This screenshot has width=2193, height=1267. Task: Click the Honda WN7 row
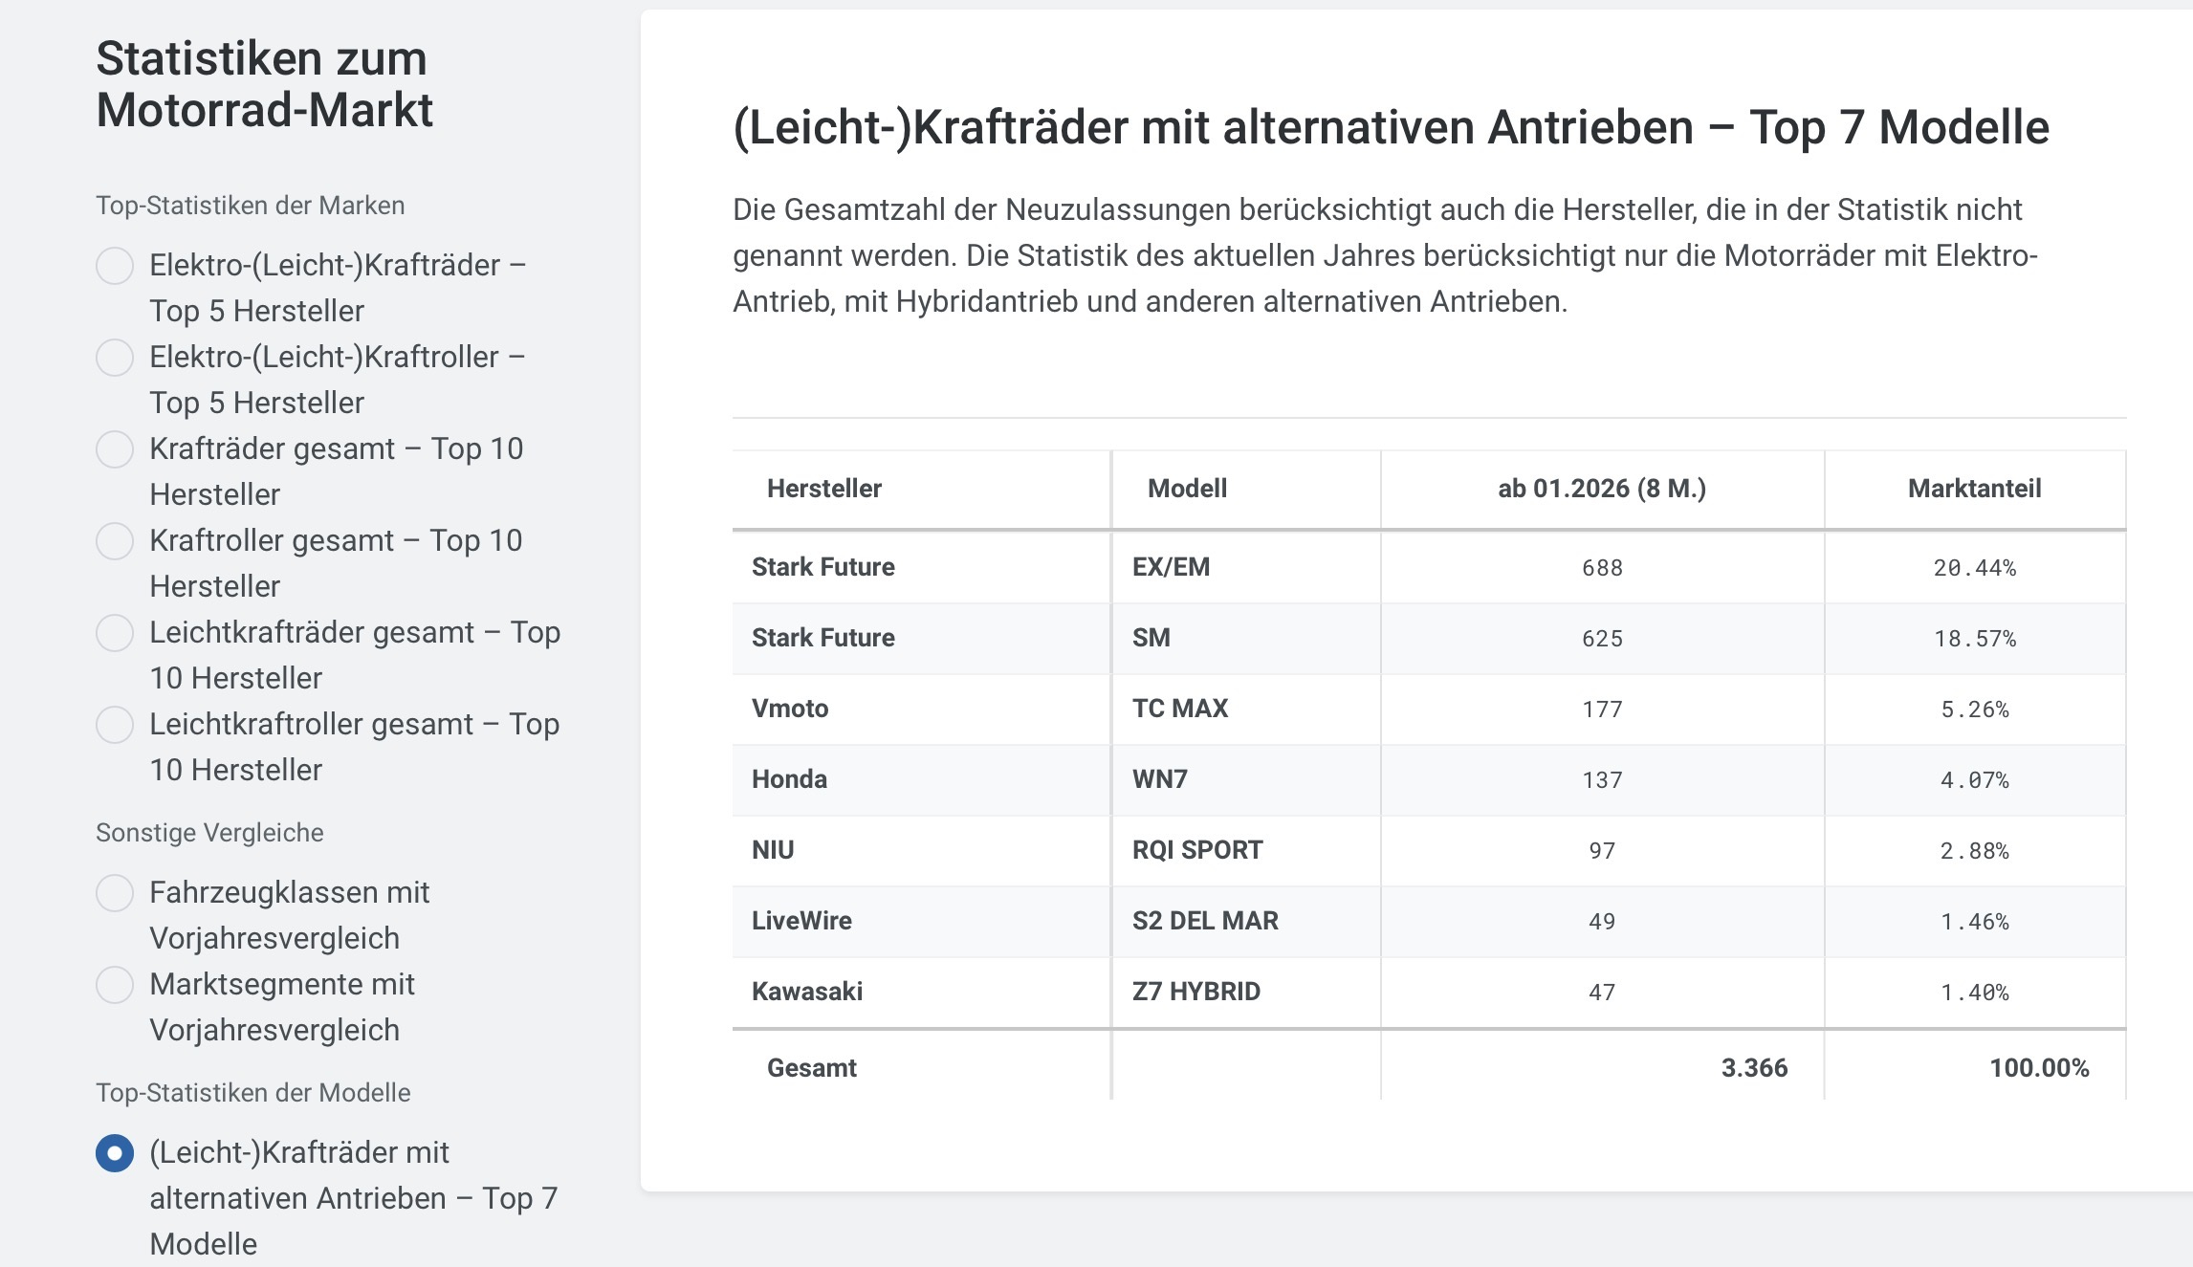point(1429,779)
